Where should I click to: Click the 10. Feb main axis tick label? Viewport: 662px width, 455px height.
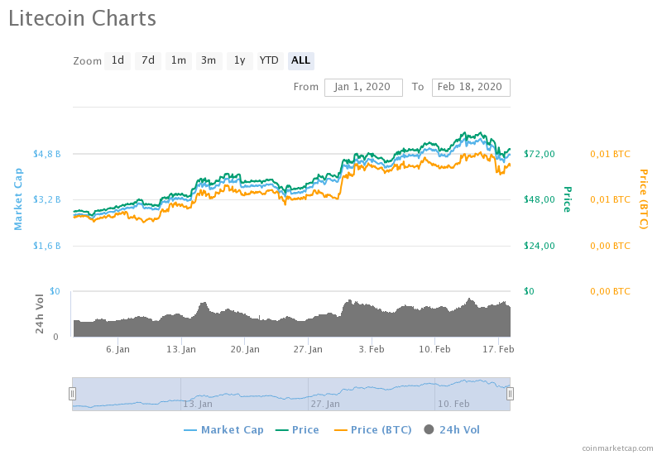[435, 349]
